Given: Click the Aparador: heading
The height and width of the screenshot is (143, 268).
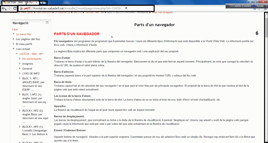Looking at the screenshot, I should click(60, 106).
